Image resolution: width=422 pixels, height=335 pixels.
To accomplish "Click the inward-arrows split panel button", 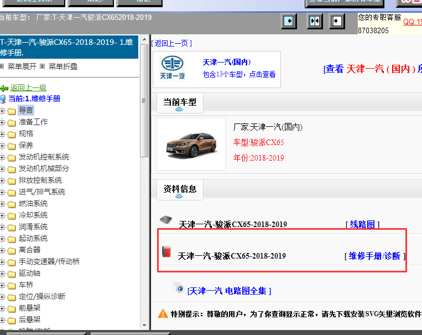I will click(315, 21).
